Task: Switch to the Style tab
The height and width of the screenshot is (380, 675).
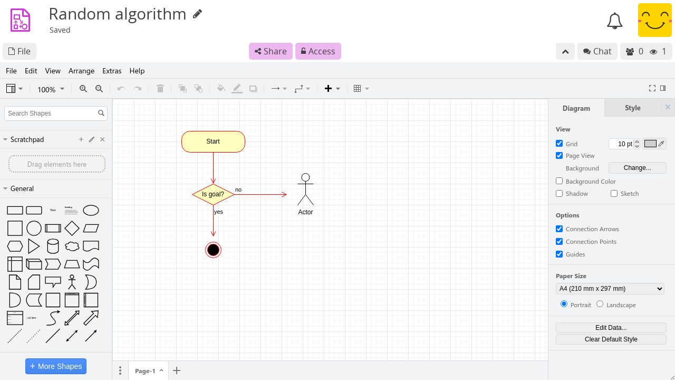Action: pos(632,108)
